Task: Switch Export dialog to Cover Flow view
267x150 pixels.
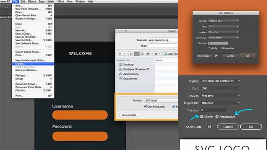Action: (148, 54)
